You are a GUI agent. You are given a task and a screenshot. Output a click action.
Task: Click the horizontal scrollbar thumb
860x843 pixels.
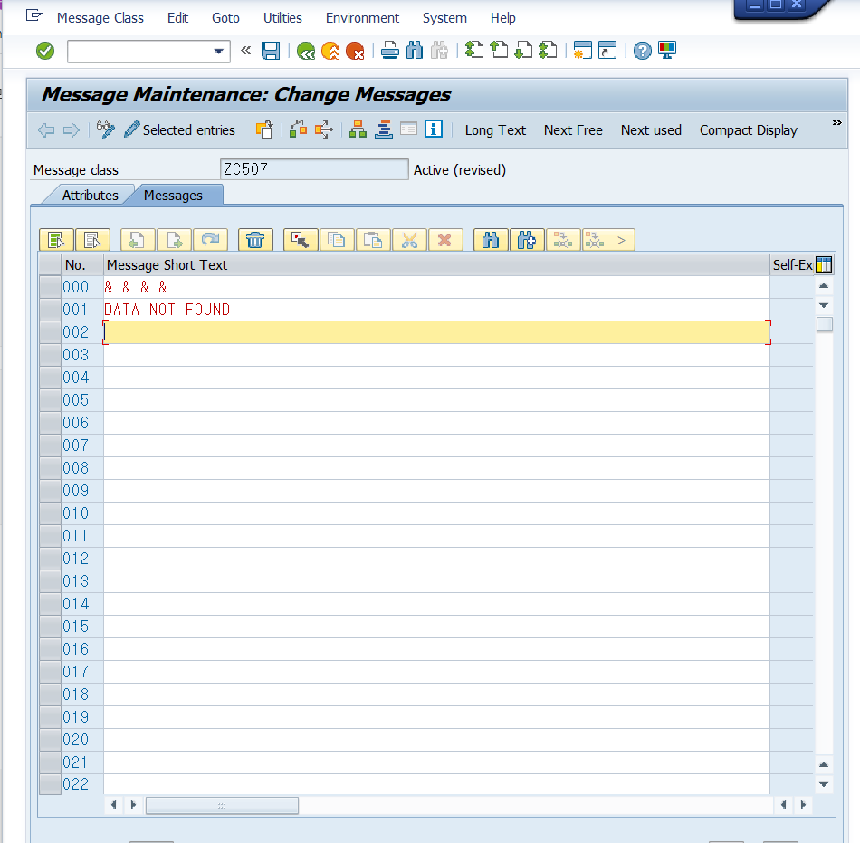pyautogui.click(x=222, y=805)
